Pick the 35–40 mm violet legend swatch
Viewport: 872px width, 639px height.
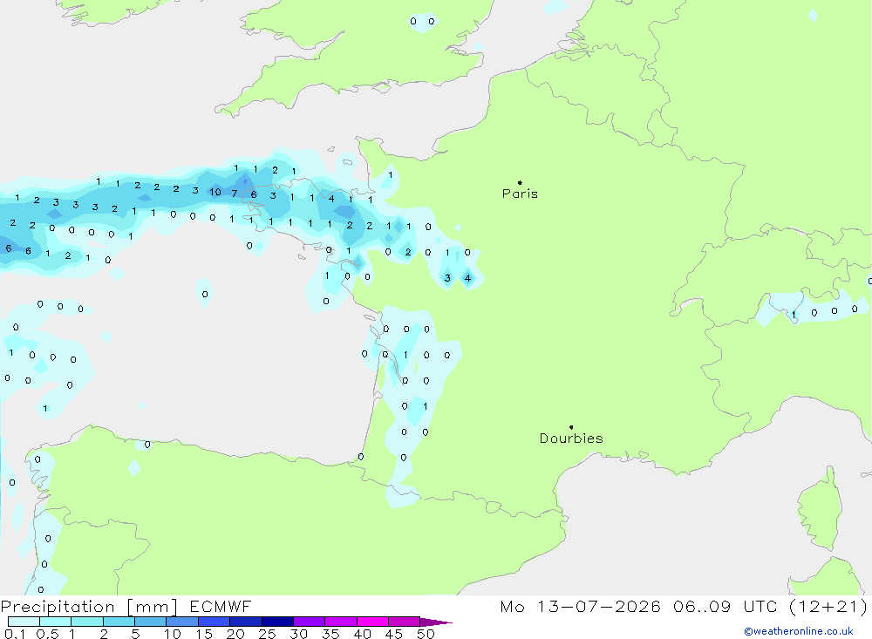tap(341, 622)
